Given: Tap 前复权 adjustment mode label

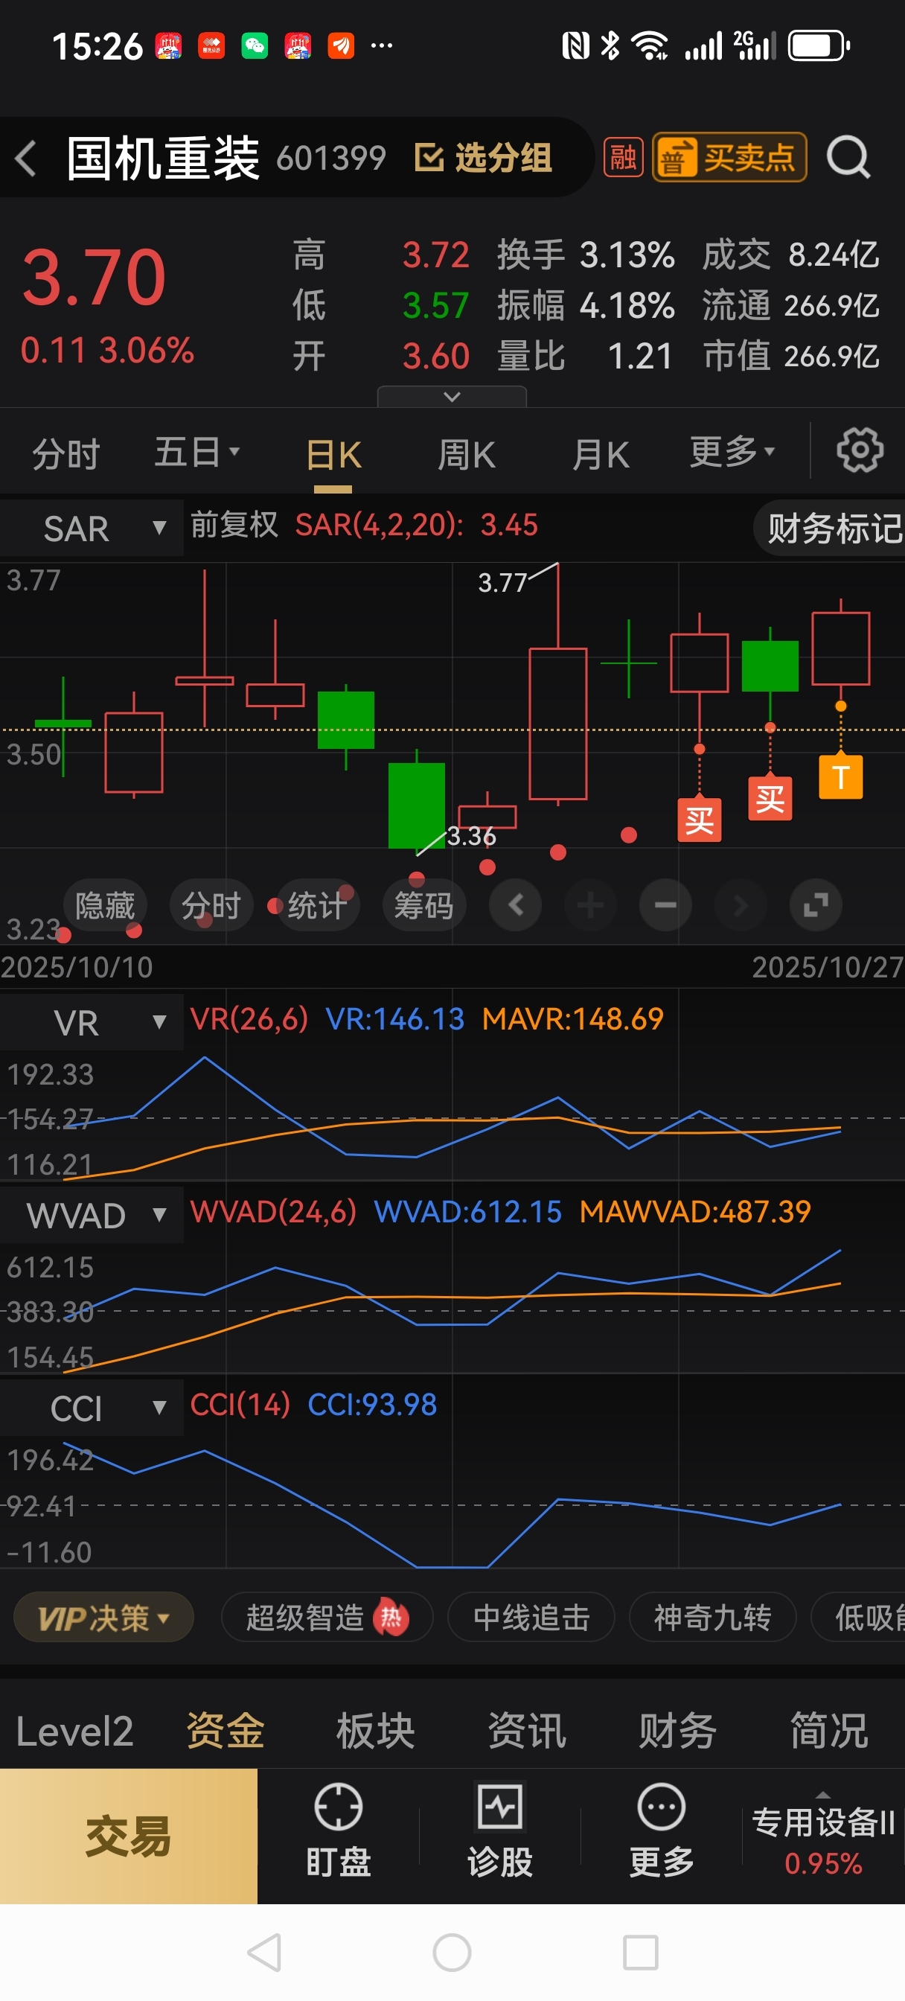Looking at the screenshot, I should pos(234,525).
